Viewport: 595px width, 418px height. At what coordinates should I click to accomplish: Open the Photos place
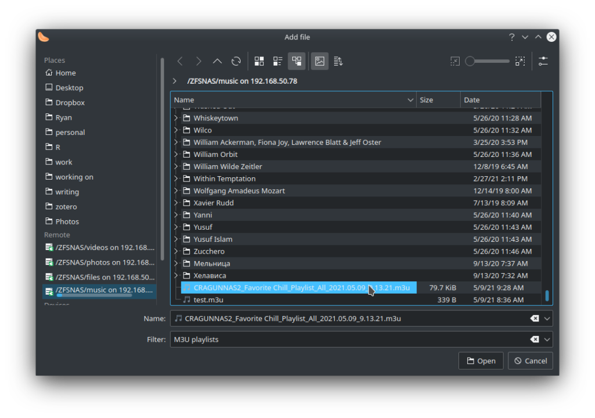point(62,221)
